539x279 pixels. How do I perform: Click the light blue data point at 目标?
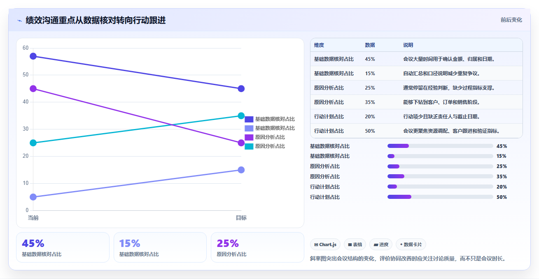241,170
